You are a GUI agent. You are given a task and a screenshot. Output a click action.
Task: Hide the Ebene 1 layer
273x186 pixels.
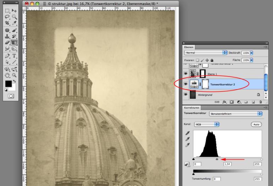tap(185, 74)
